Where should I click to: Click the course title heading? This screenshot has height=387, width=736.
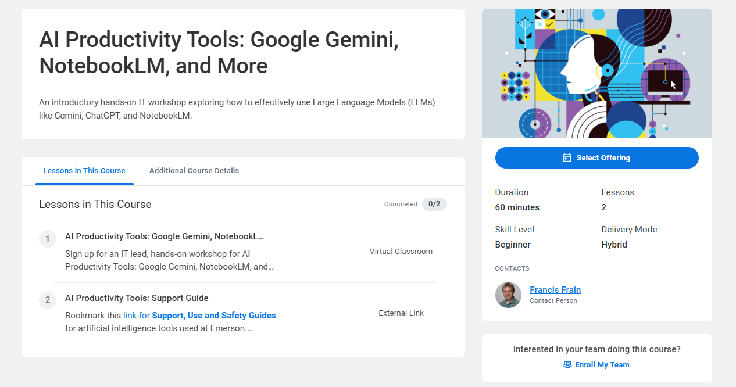coord(219,52)
